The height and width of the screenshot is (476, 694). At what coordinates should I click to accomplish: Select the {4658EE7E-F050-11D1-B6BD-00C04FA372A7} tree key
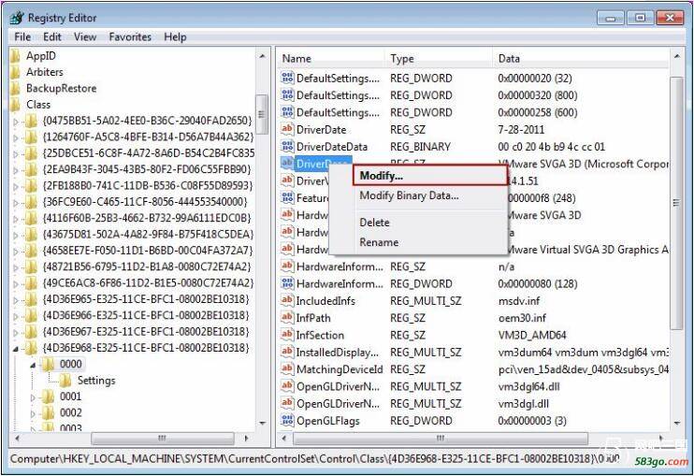coord(148,251)
